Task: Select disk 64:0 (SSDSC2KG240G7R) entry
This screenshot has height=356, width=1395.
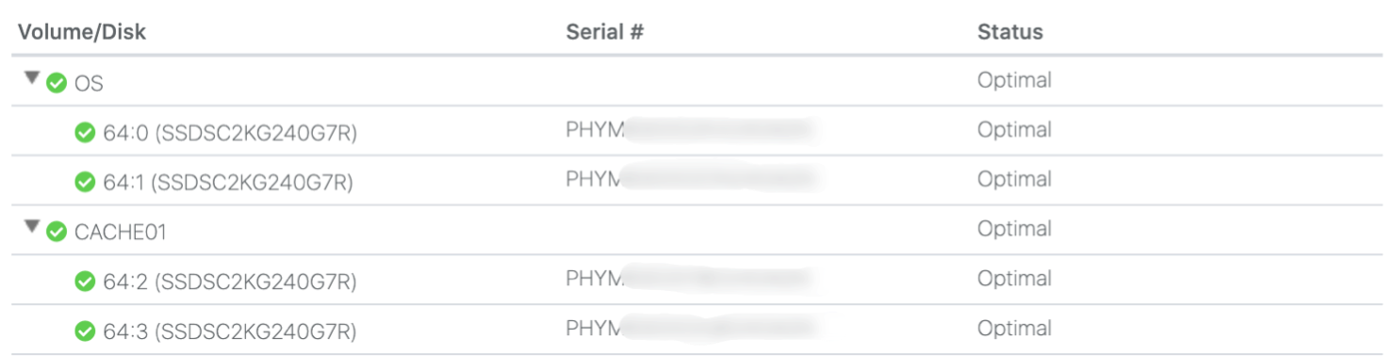Action: (230, 134)
